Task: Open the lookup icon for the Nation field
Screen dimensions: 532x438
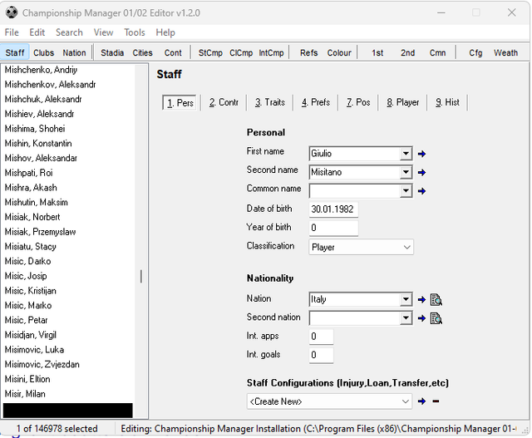Action: [436, 300]
